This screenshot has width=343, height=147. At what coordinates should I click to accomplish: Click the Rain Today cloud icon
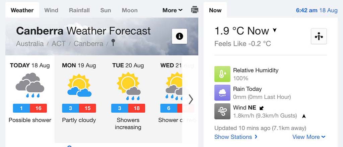tap(222, 93)
